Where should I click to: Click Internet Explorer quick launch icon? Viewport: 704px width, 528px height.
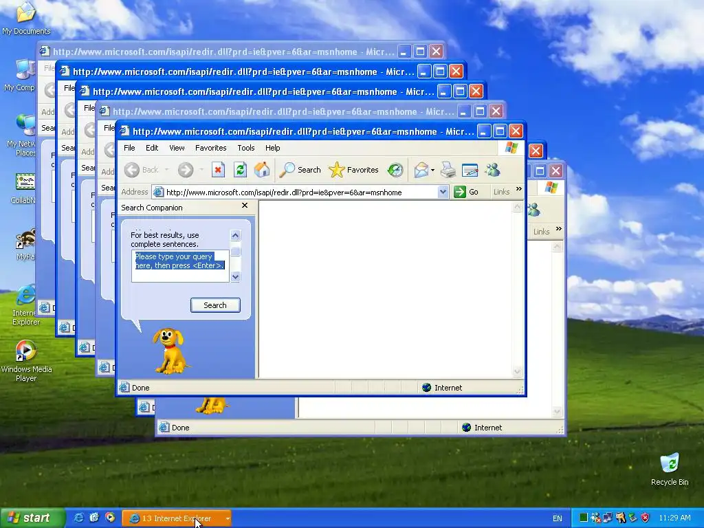[78, 518]
